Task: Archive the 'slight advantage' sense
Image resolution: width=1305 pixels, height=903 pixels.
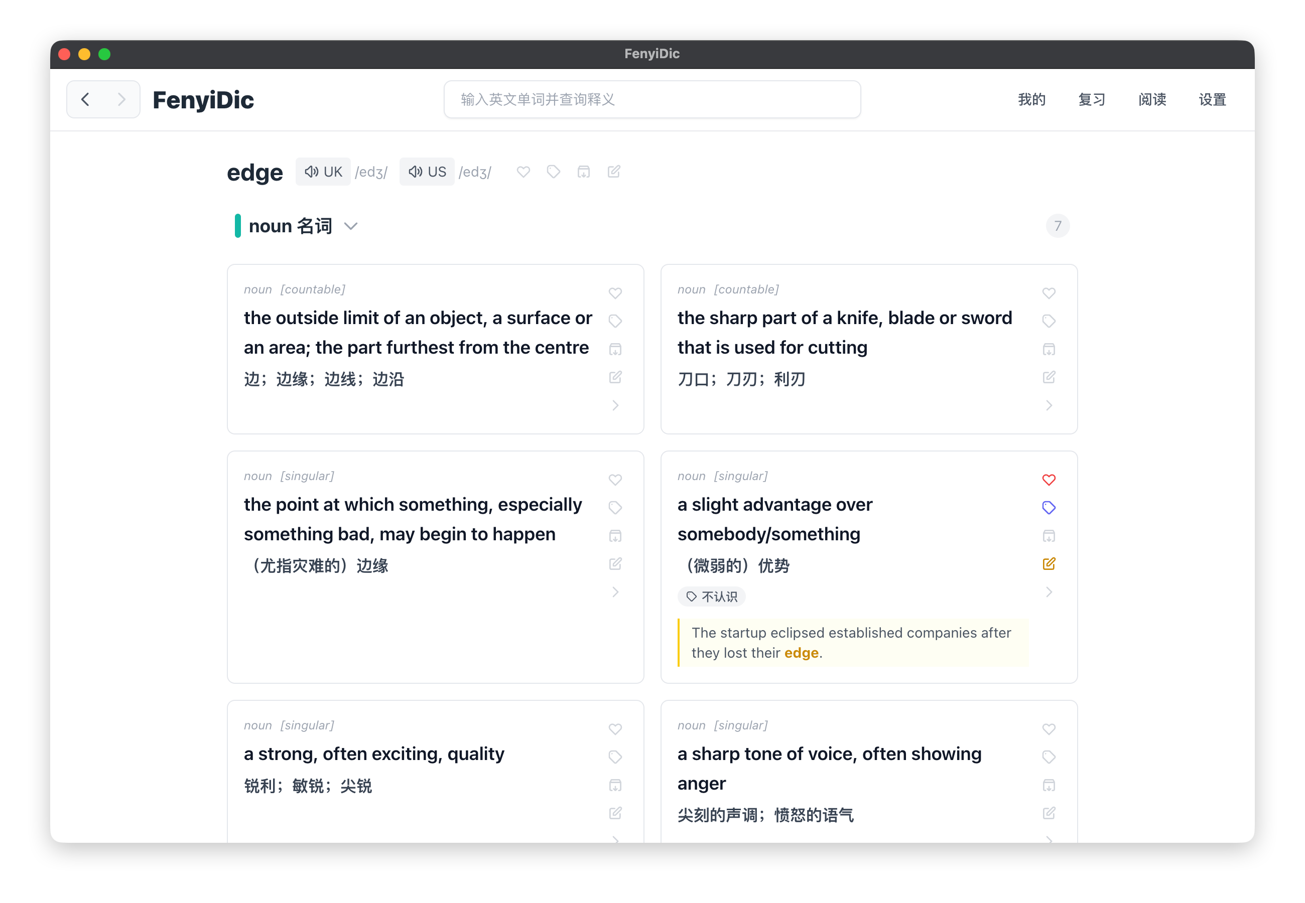Action: coord(1049,536)
